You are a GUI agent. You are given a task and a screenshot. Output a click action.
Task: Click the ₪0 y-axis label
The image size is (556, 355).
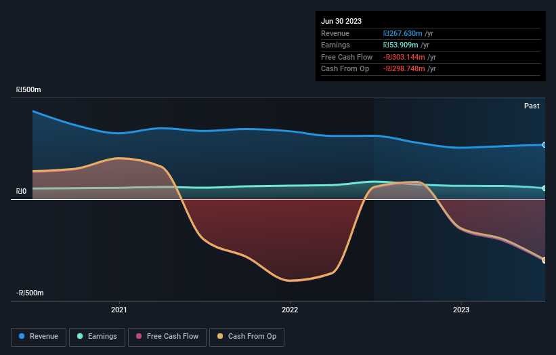[x=21, y=191]
